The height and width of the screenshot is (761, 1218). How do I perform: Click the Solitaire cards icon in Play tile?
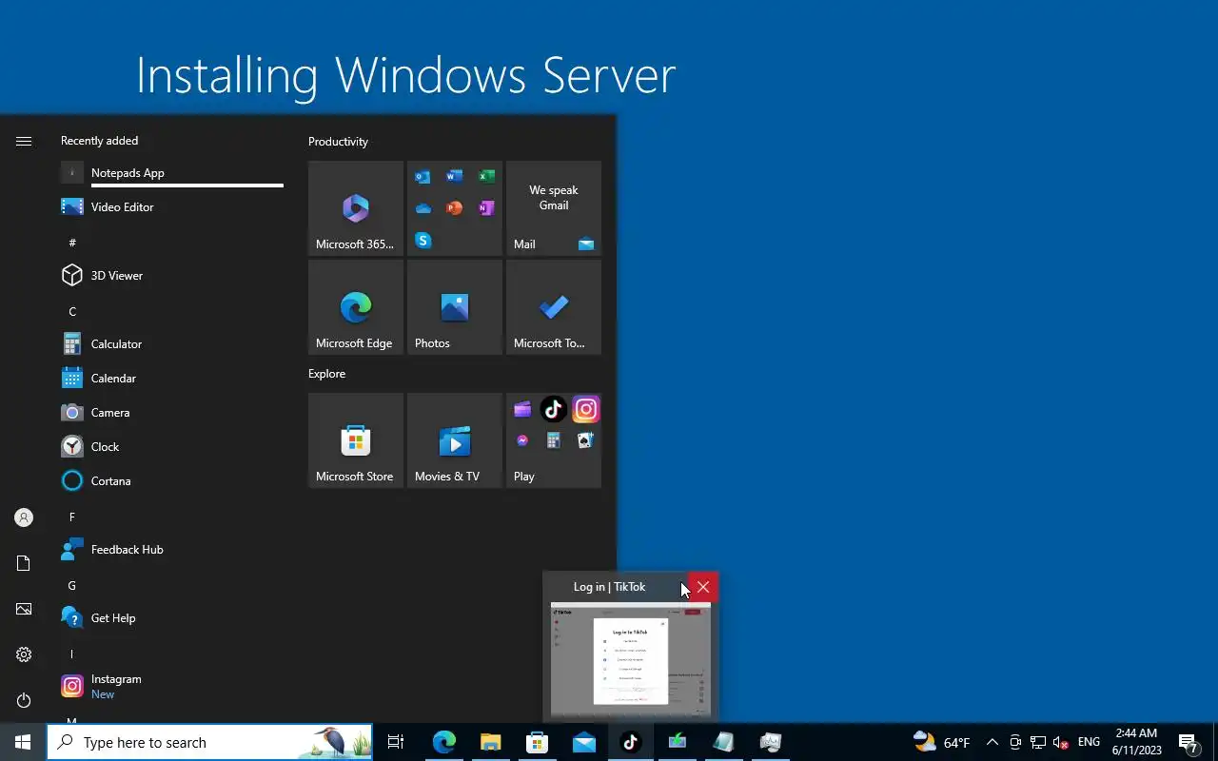point(586,440)
